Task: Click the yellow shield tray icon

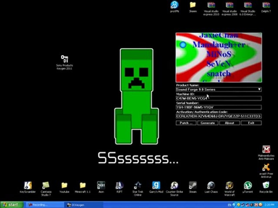Action: click(238, 205)
